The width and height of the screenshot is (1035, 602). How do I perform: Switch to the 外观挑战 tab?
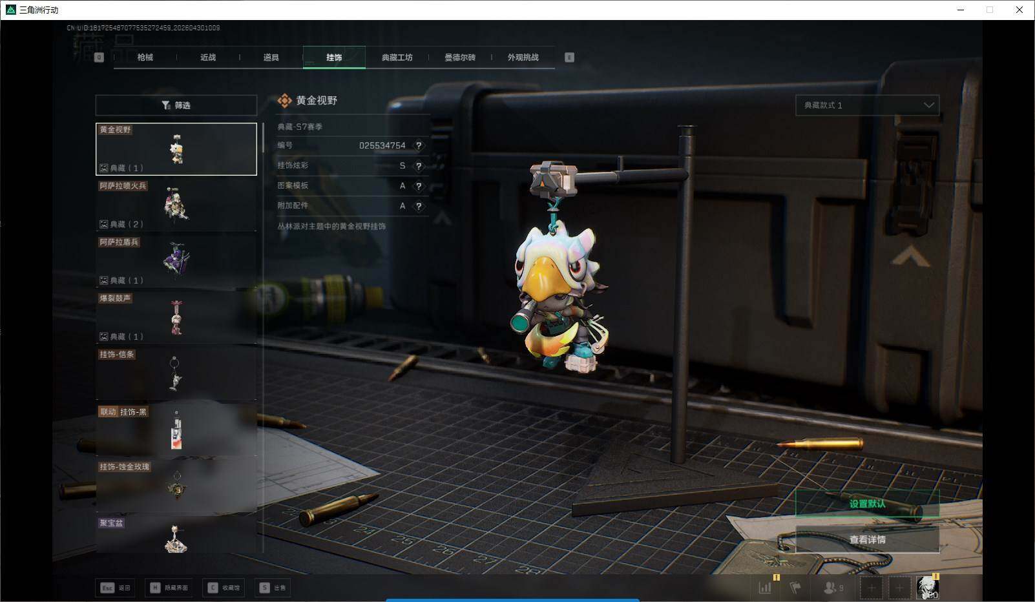[523, 57]
